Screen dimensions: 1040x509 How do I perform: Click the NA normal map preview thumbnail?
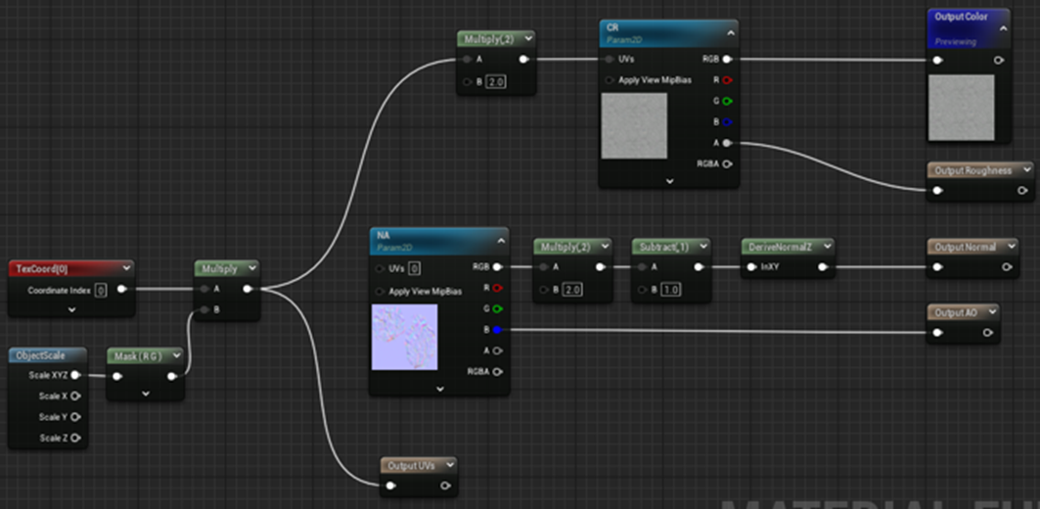[x=404, y=337]
